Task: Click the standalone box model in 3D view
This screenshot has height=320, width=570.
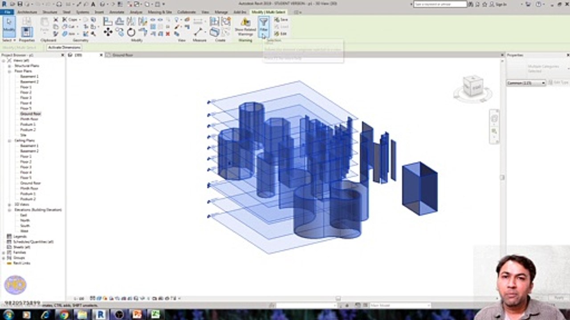Action: [x=419, y=188]
